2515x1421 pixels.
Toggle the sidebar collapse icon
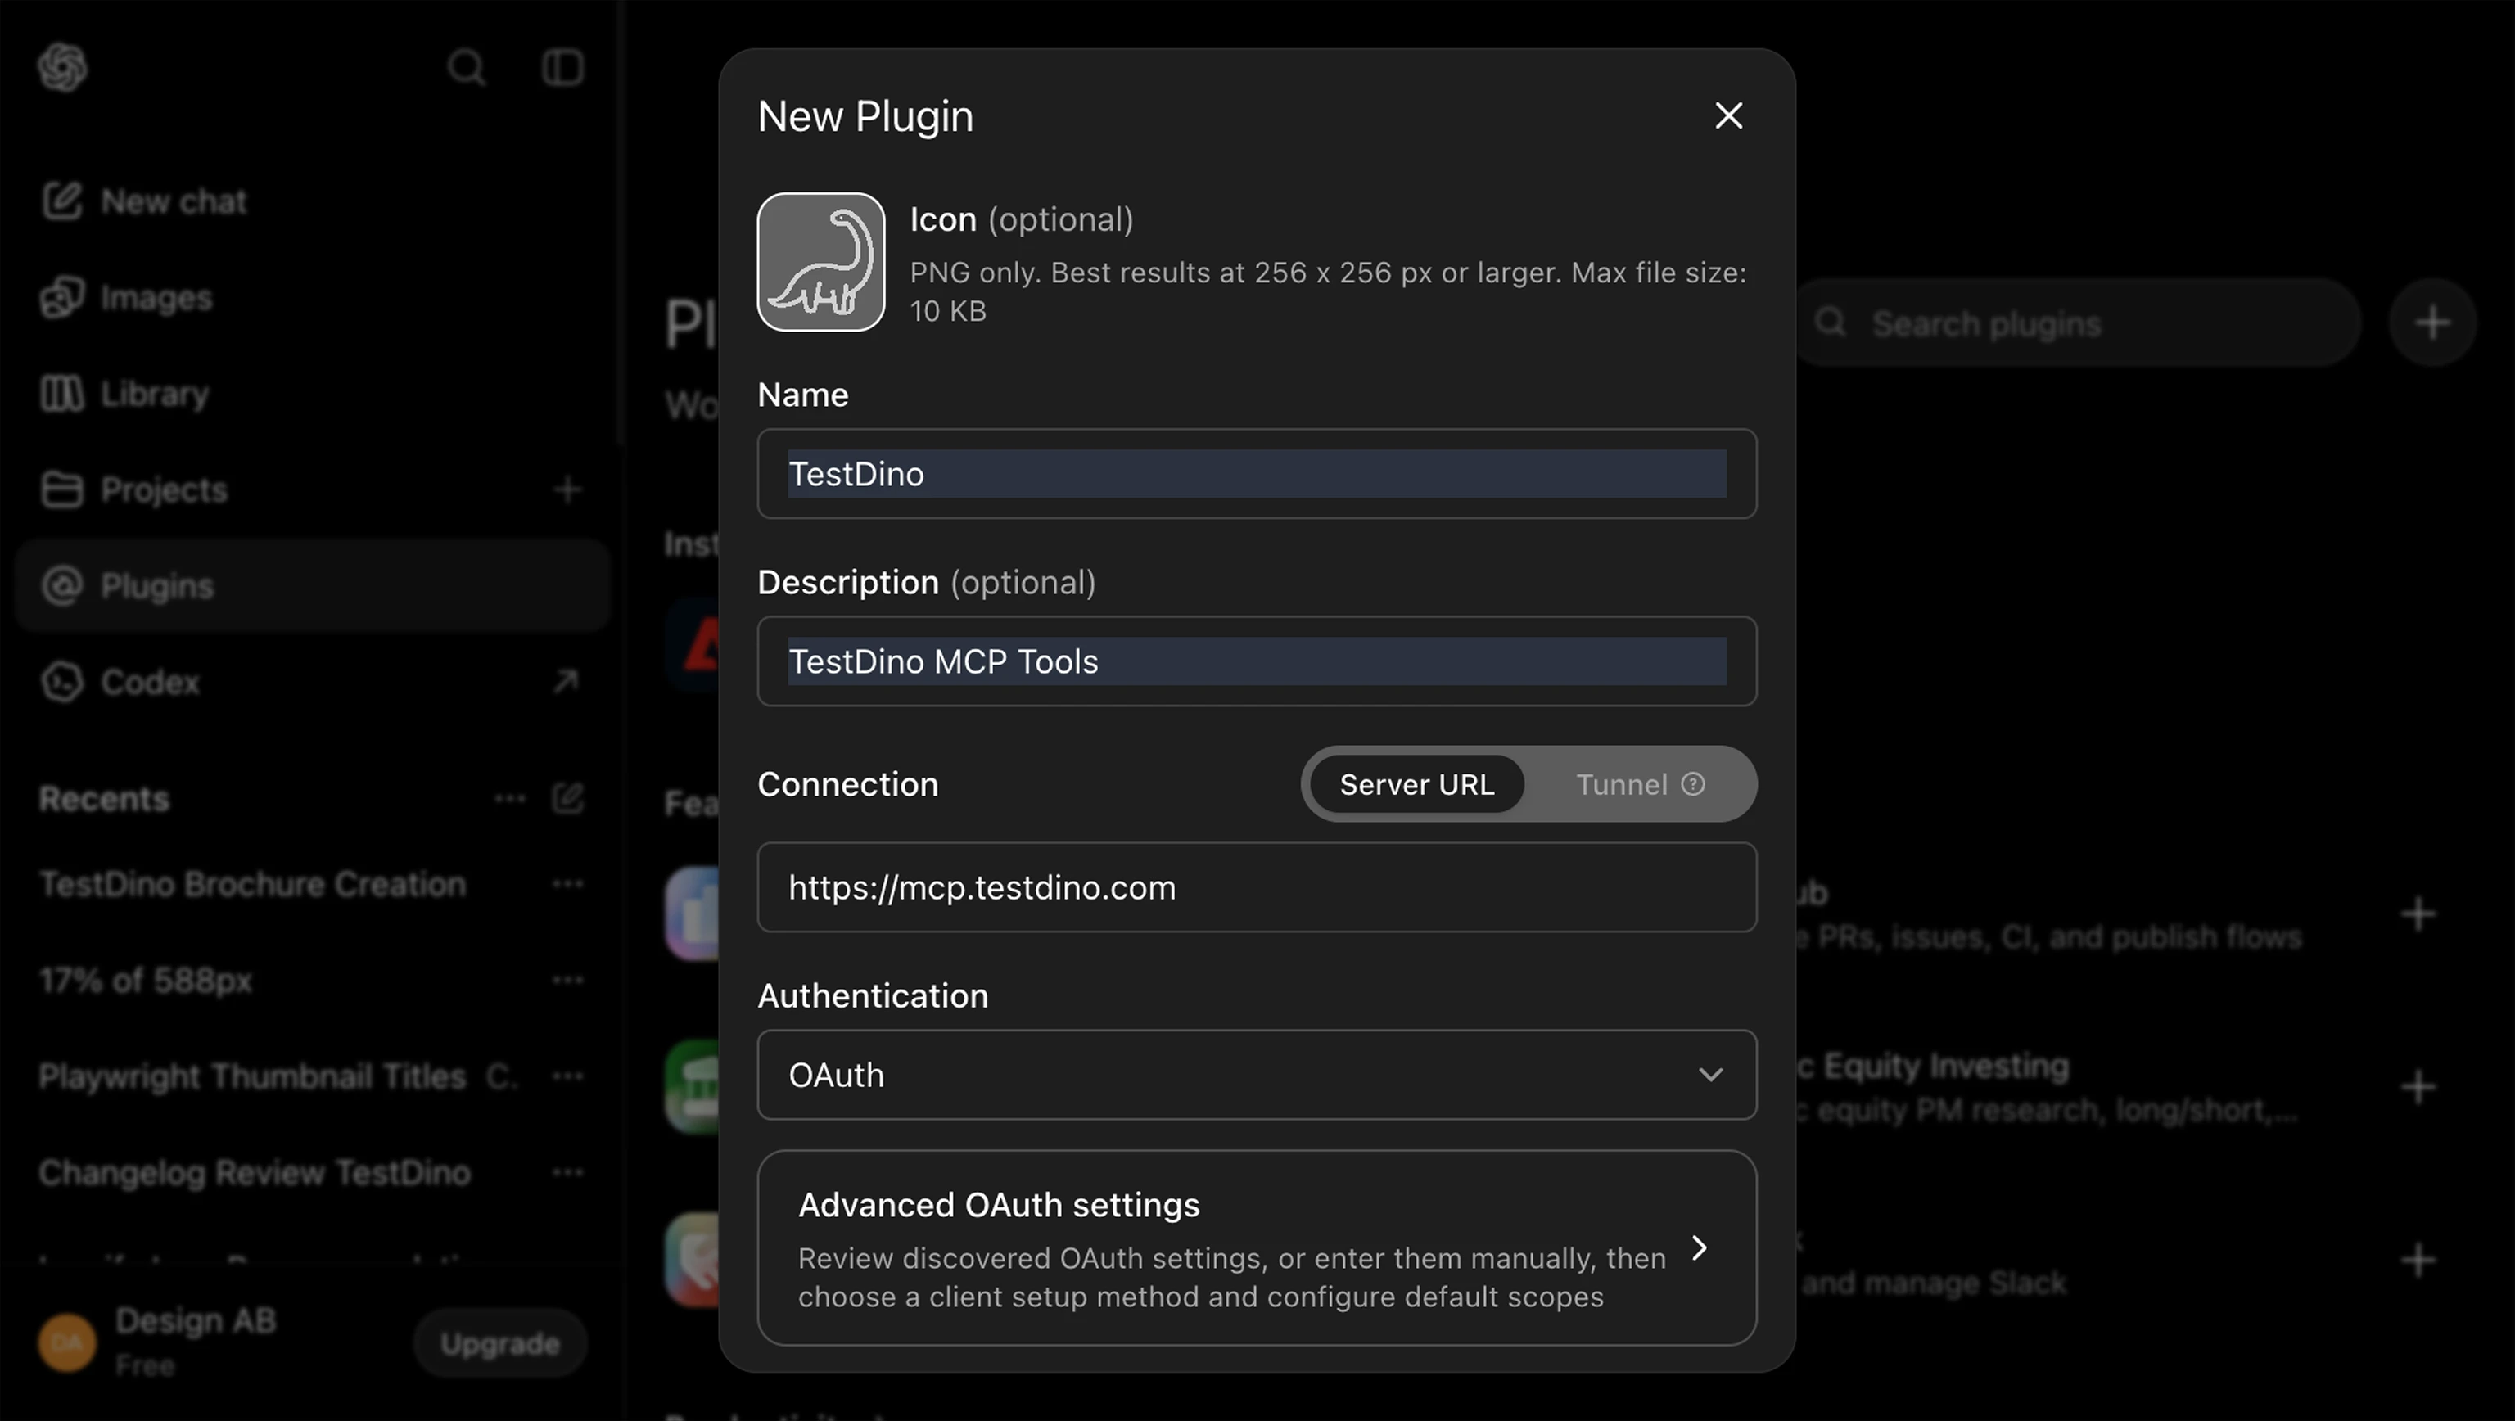[x=562, y=67]
